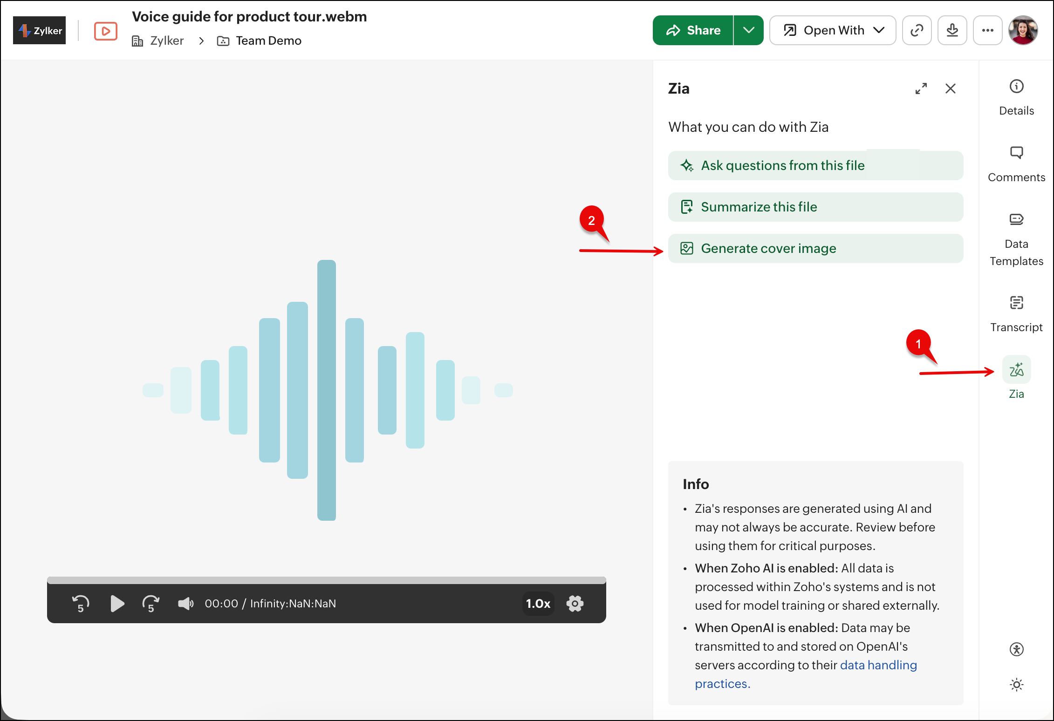Copy file link using link icon
This screenshot has height=721, width=1054.
pyautogui.click(x=917, y=30)
